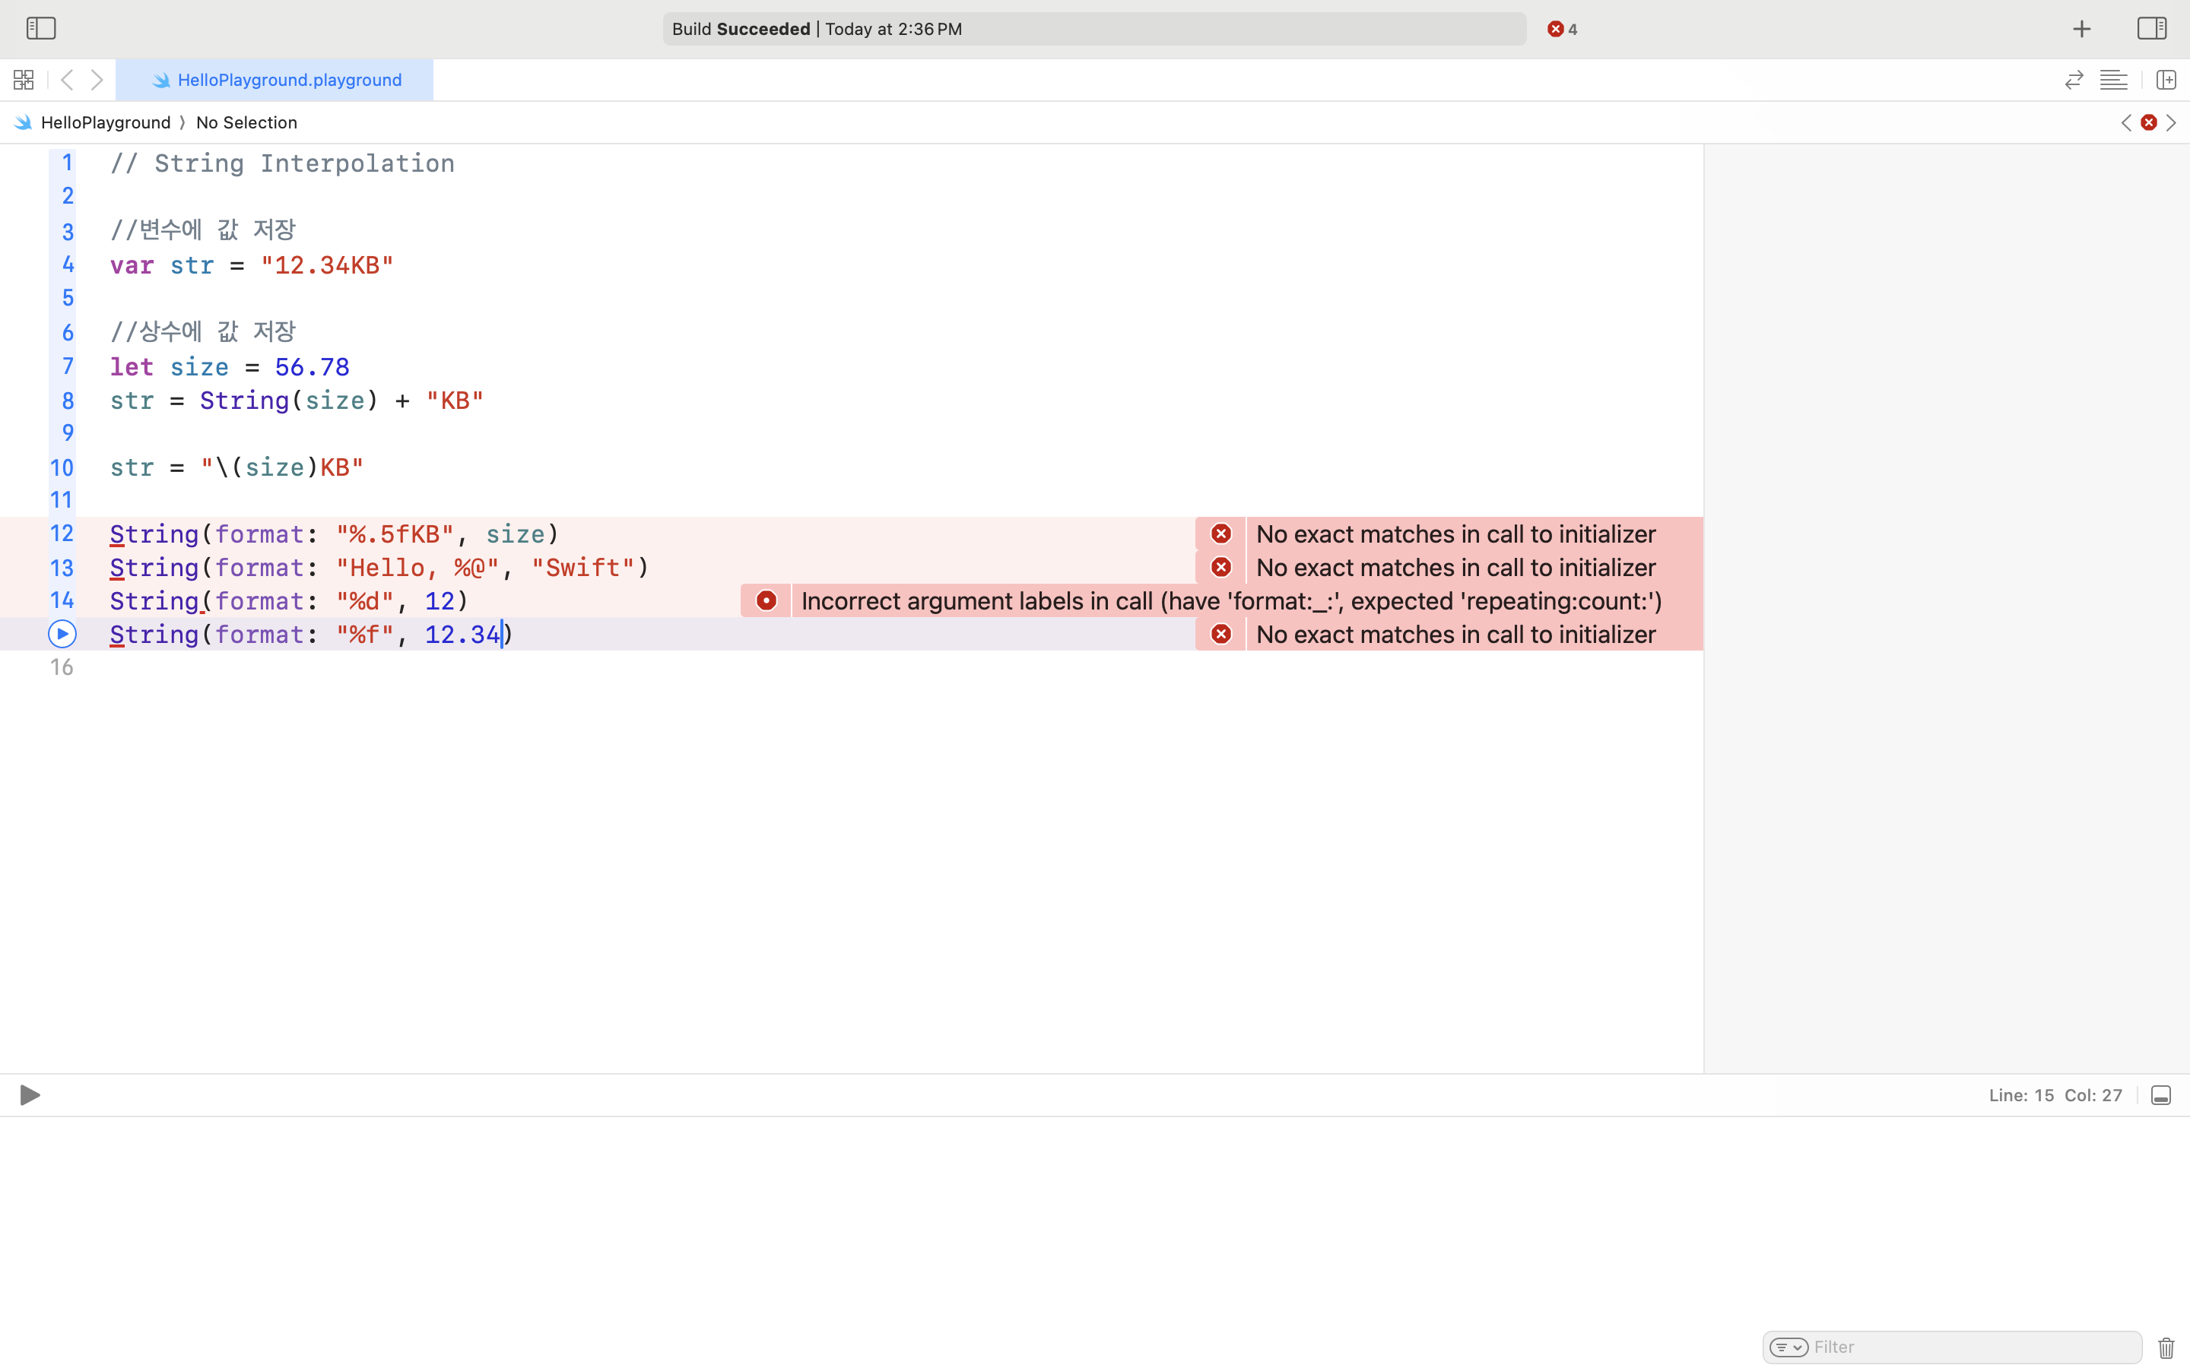The image size is (2190, 1368).
Task: Click the code review arrows icon
Action: click(2073, 80)
